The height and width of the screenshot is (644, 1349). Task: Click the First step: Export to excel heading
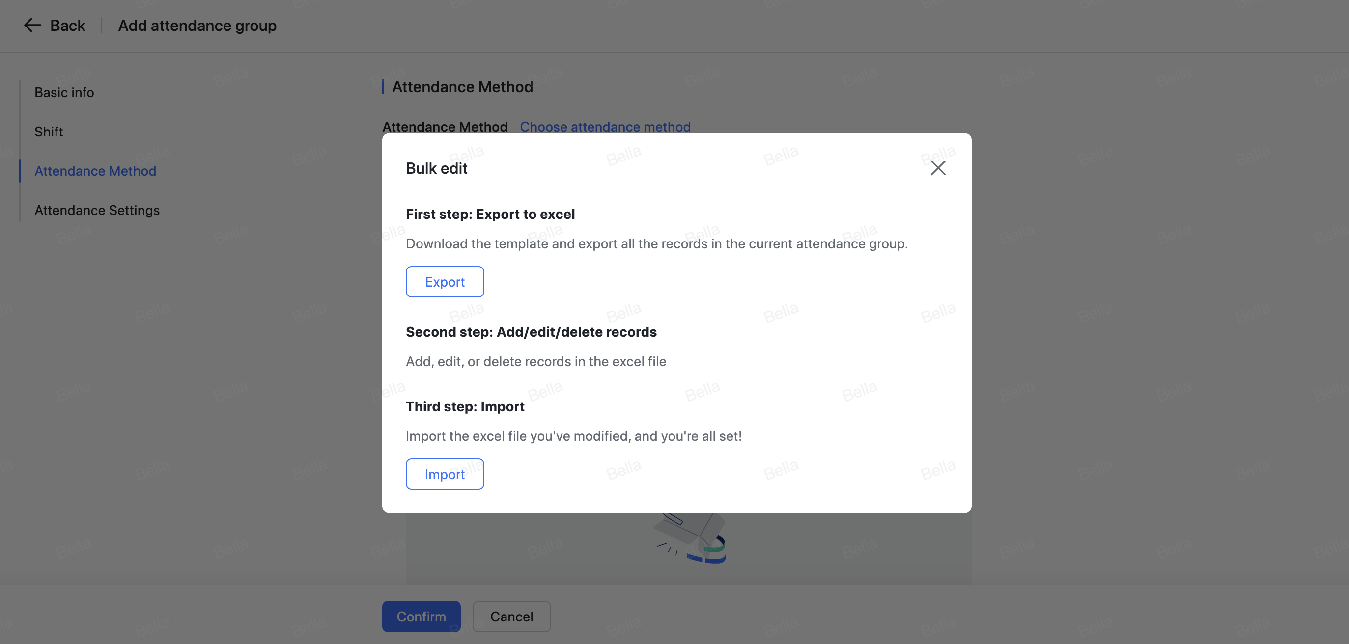(x=490, y=214)
